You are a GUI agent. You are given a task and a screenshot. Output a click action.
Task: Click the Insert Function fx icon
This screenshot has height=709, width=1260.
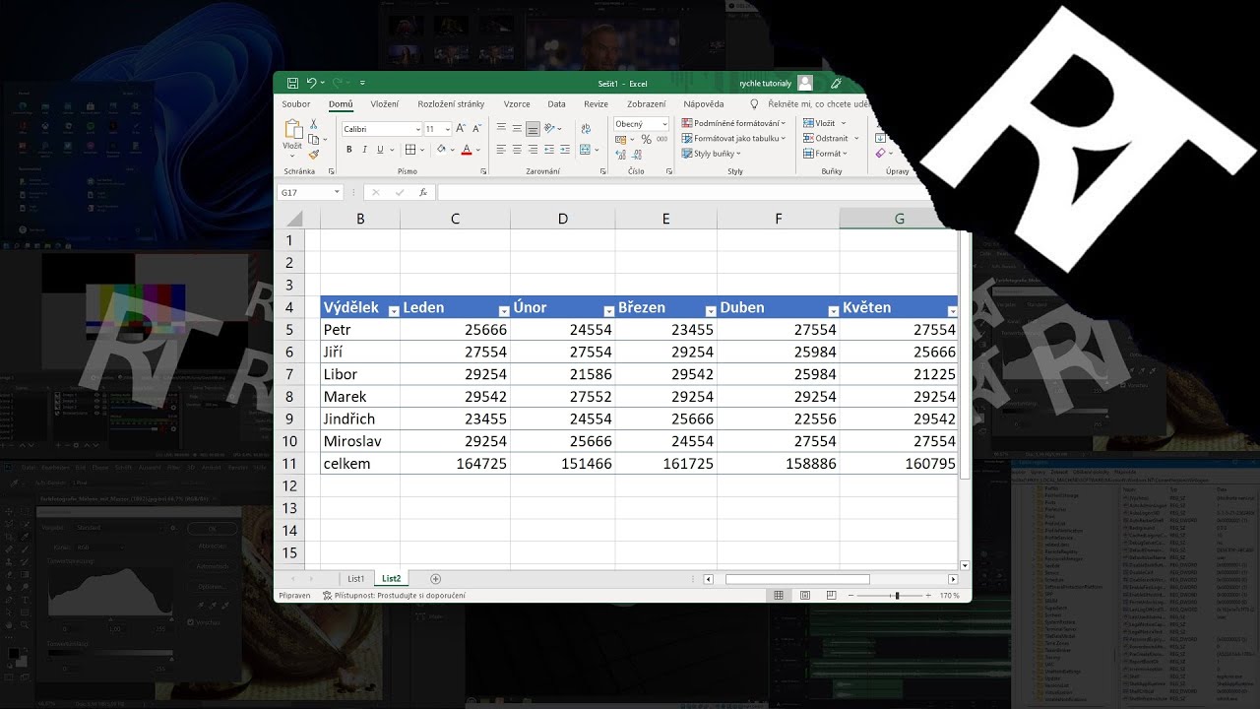pos(423,192)
